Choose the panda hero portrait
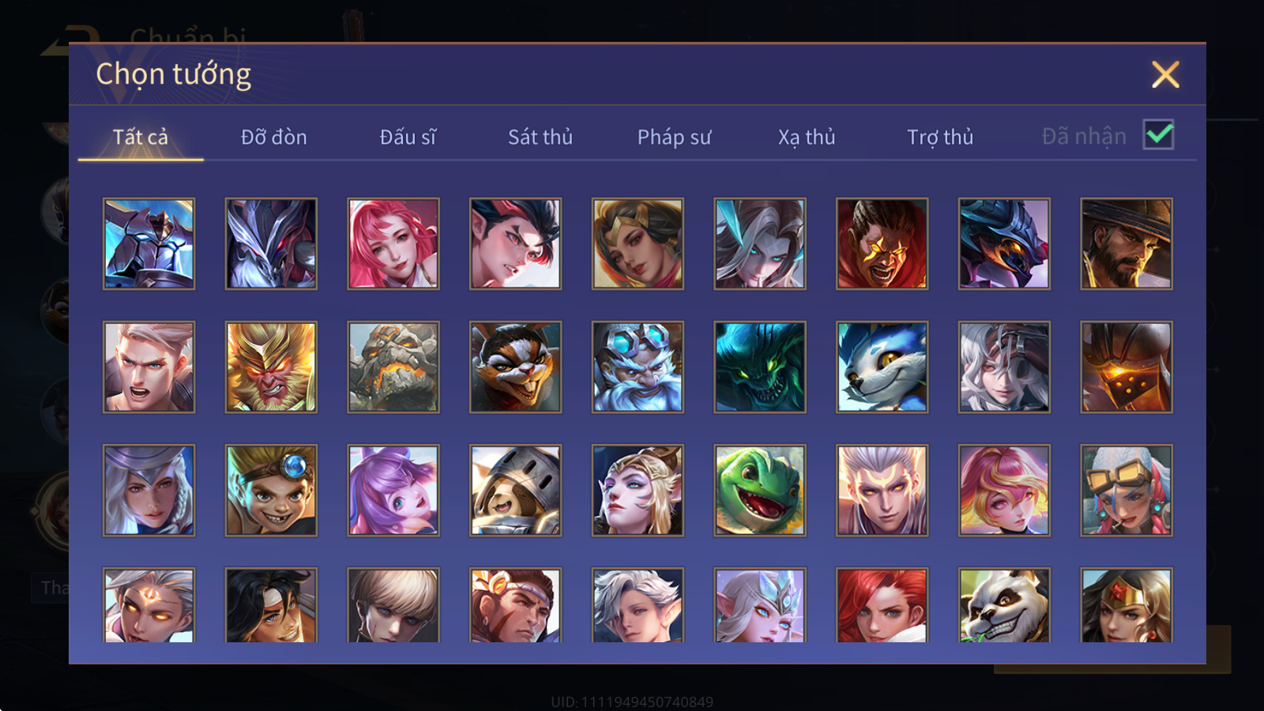The image size is (1264, 711). [1004, 605]
